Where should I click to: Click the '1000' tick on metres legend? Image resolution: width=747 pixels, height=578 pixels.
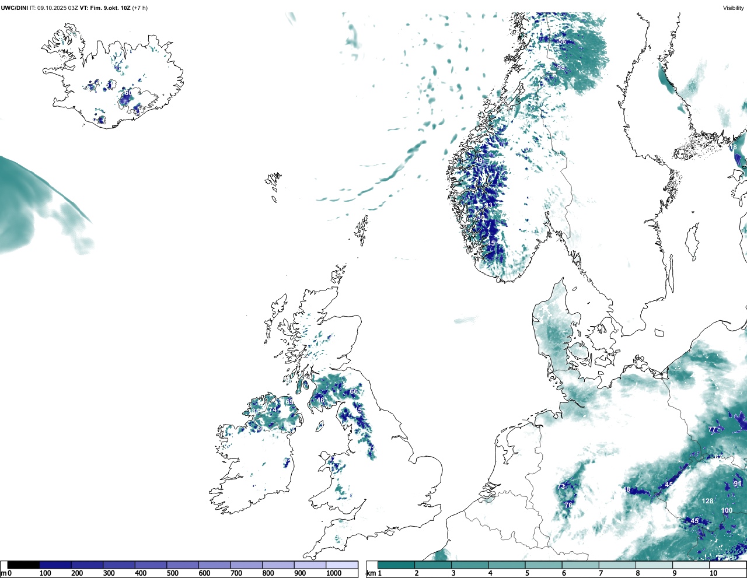coord(334,573)
